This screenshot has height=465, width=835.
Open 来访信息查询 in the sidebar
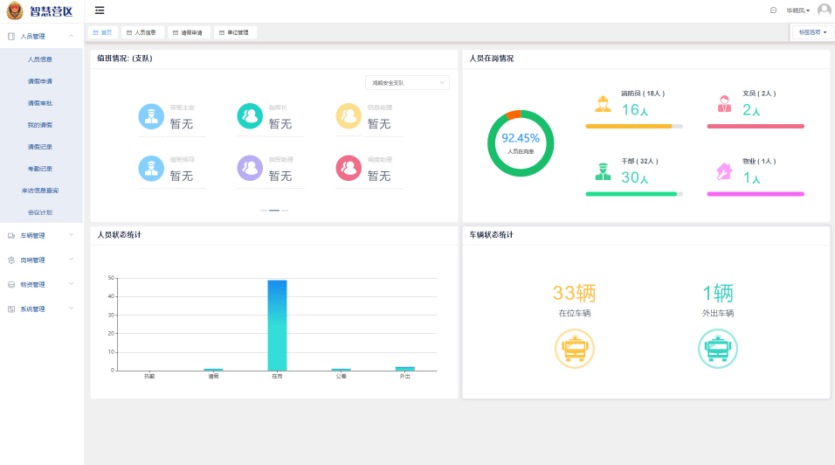click(40, 190)
